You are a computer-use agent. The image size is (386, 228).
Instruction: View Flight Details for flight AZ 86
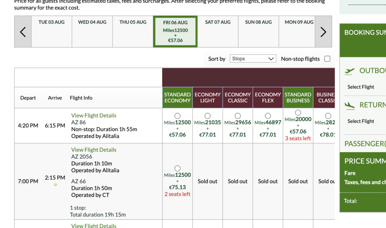93,115
